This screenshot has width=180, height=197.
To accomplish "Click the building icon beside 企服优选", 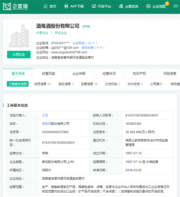I will pyautogui.click(x=121, y=6).
